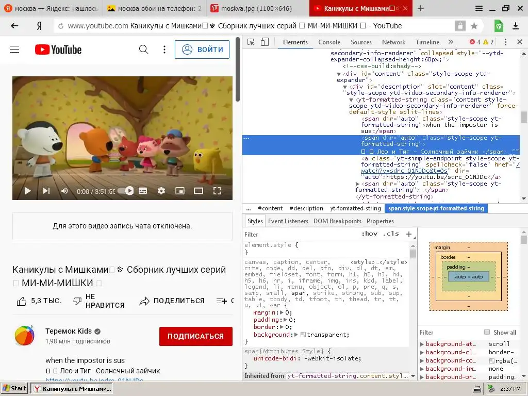
Task: Play the video
Action: 28,191
